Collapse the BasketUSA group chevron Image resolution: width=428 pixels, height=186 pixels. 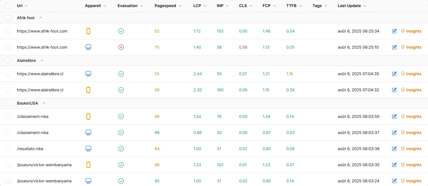44,103
